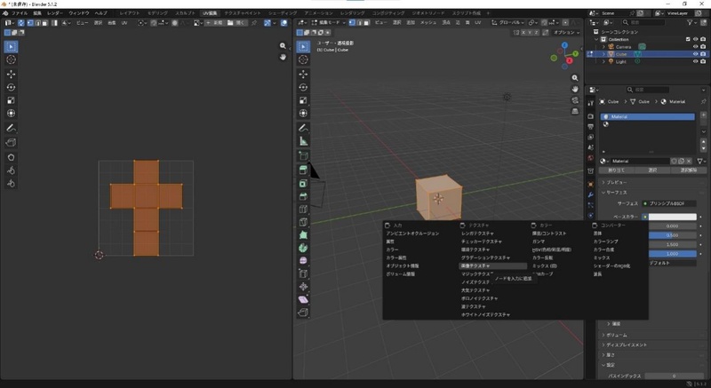
Task: Toggle the pin icon in the UV editor header
Action: 254,22
